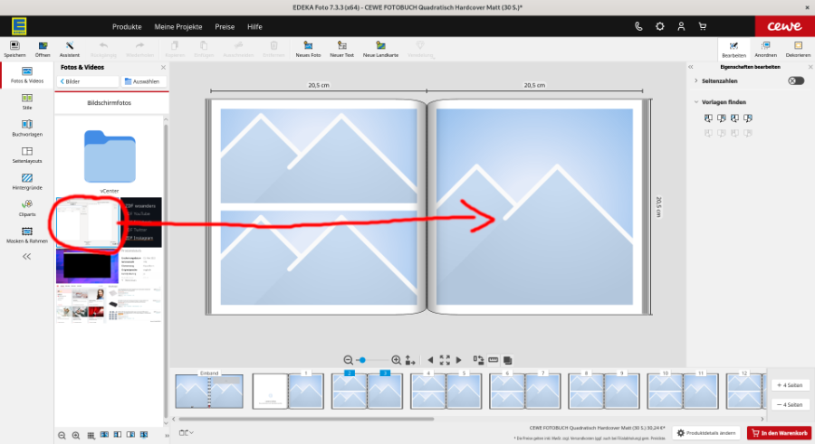This screenshot has height=444, width=815.
Task: Open the Hilfe menu
Action: pyautogui.click(x=254, y=26)
